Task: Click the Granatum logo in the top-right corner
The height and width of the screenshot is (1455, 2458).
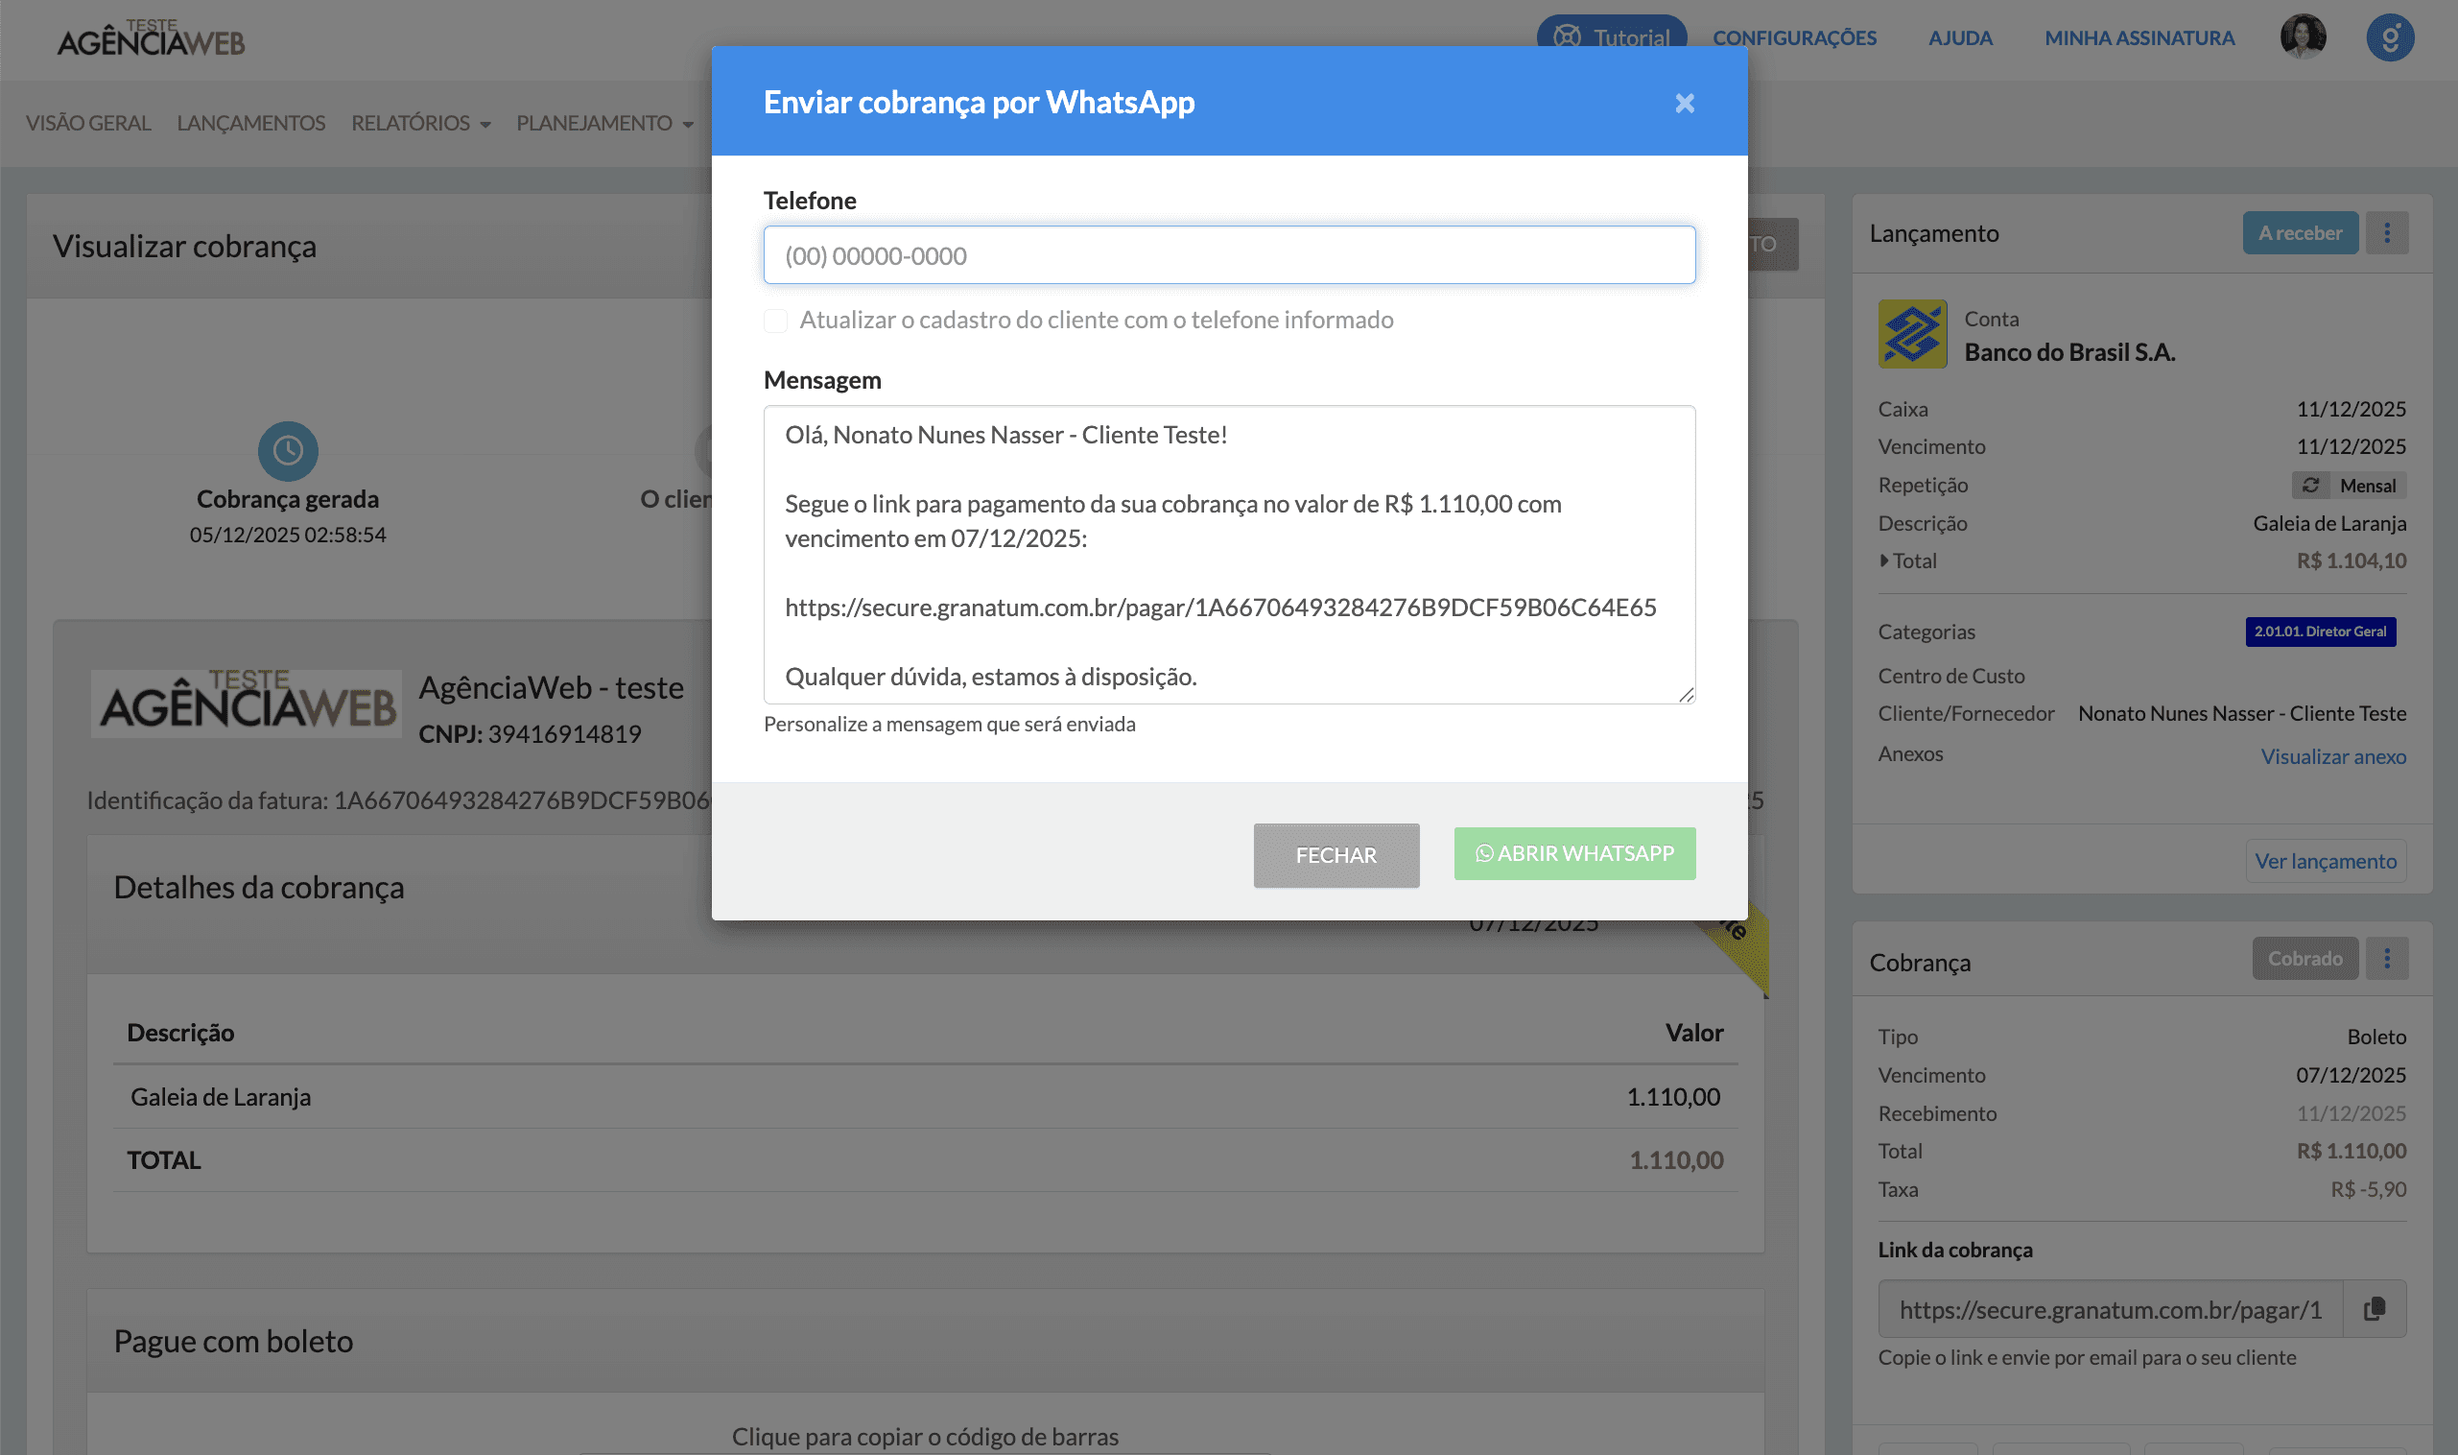Action: tap(2392, 37)
